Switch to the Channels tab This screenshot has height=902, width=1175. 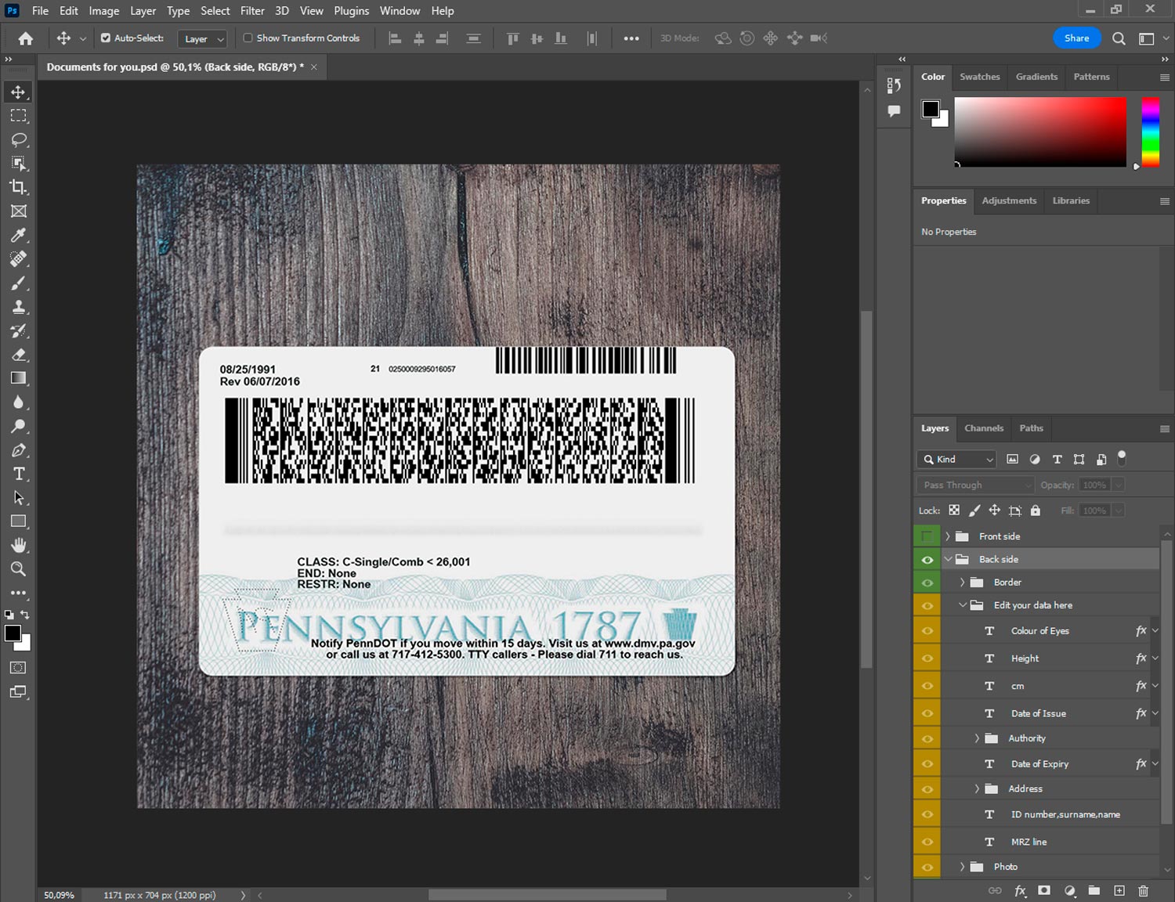coord(983,428)
